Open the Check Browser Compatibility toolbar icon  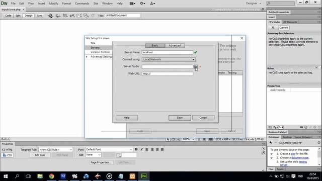(x=79, y=16)
